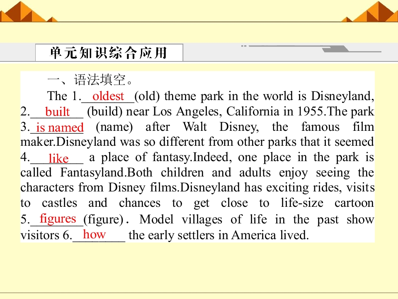Click the red answer 'oldest'
The image size is (398, 299).
[x=108, y=96]
